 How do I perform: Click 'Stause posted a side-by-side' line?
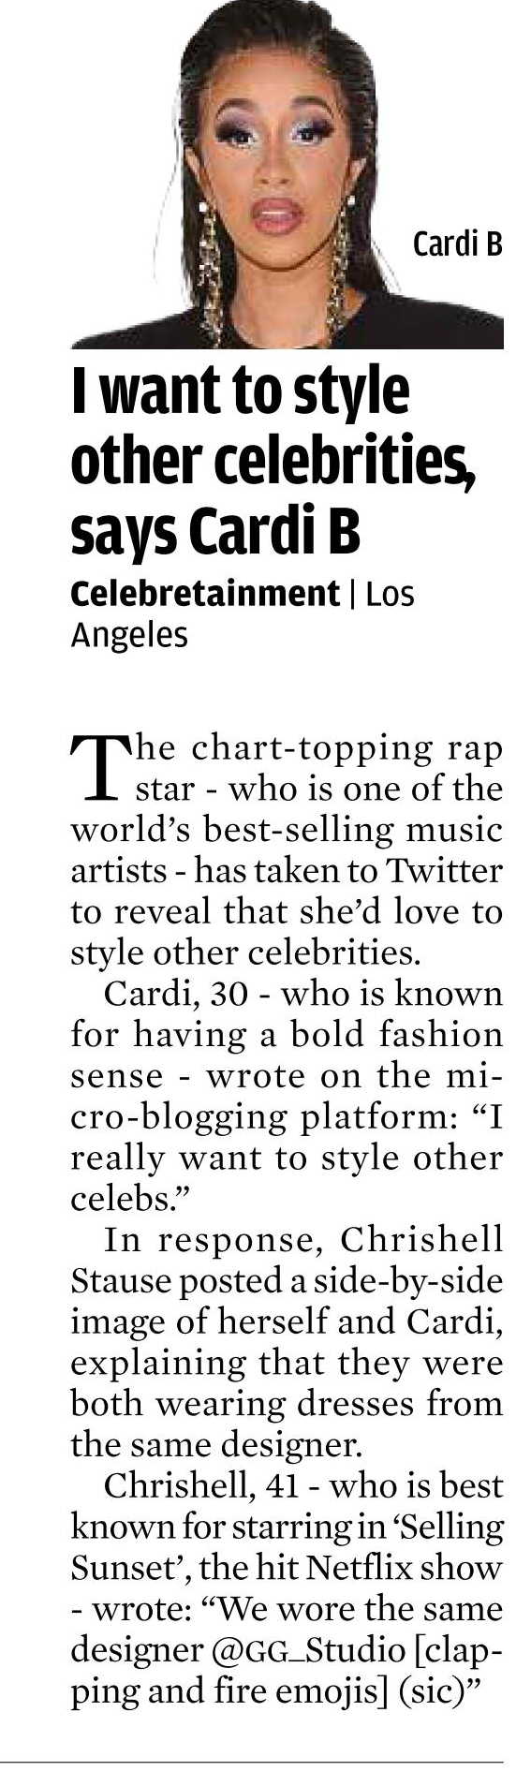pos(288,1281)
